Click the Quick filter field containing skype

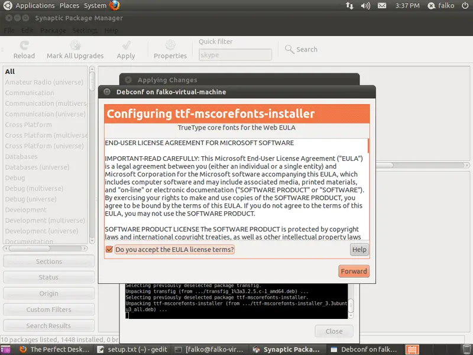click(235, 55)
